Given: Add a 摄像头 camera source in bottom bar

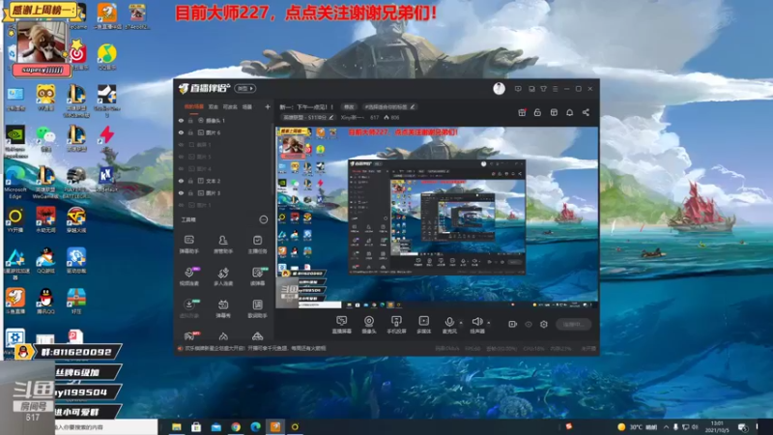Looking at the screenshot, I should point(369,325).
